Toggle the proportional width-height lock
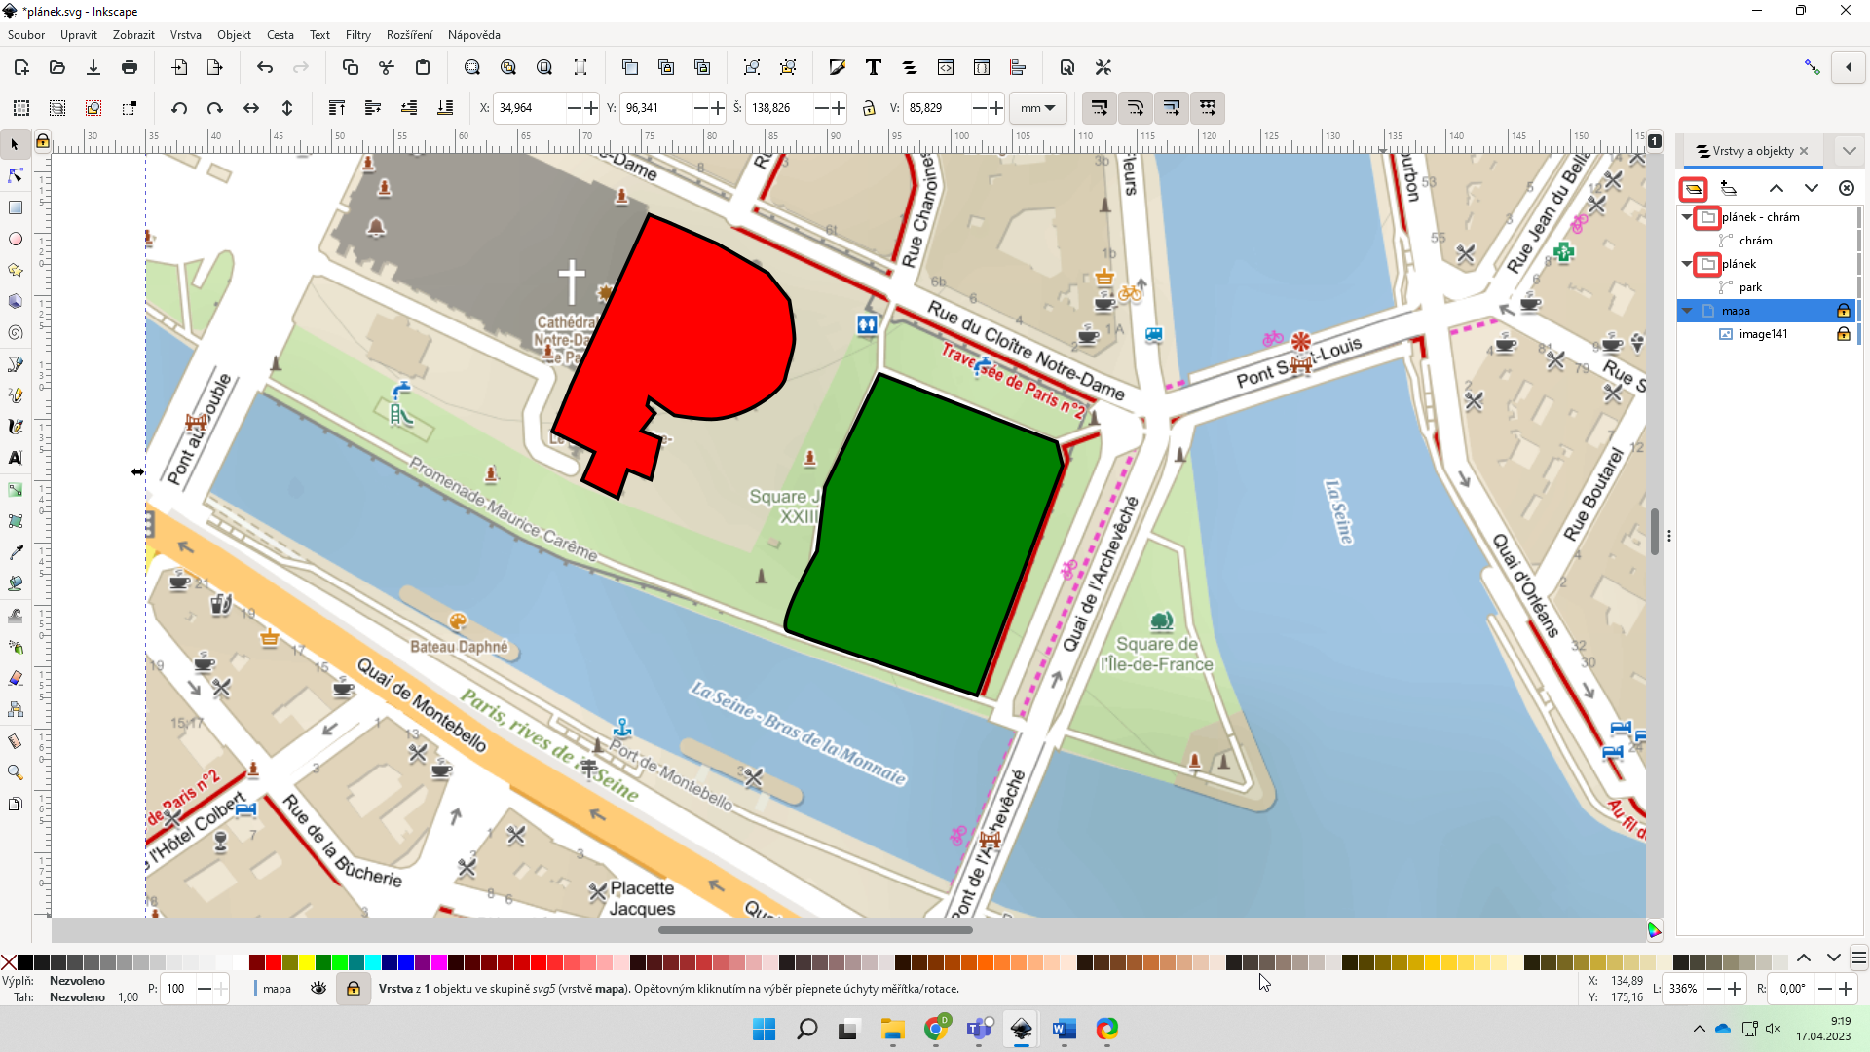The image size is (1870, 1052). (870, 108)
